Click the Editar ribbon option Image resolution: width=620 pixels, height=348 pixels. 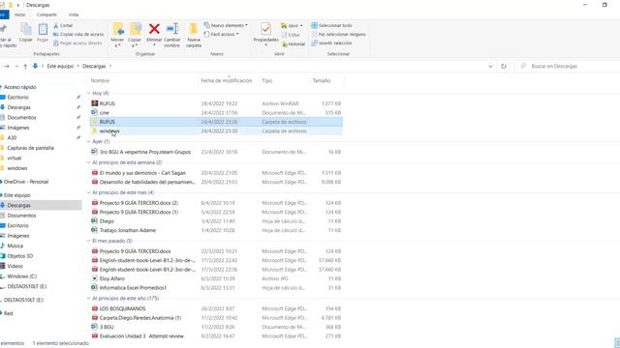(x=291, y=35)
